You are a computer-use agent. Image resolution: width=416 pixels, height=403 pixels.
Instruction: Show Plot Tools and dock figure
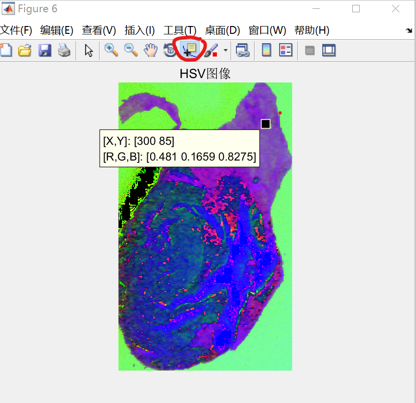point(329,50)
